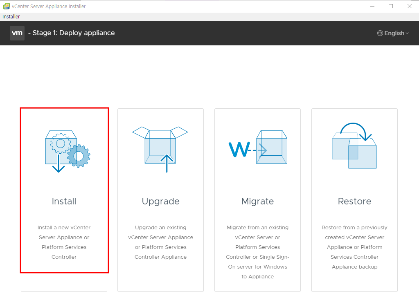The height and width of the screenshot is (298, 419).
Task: Select the Restore heading
Action: click(x=355, y=201)
